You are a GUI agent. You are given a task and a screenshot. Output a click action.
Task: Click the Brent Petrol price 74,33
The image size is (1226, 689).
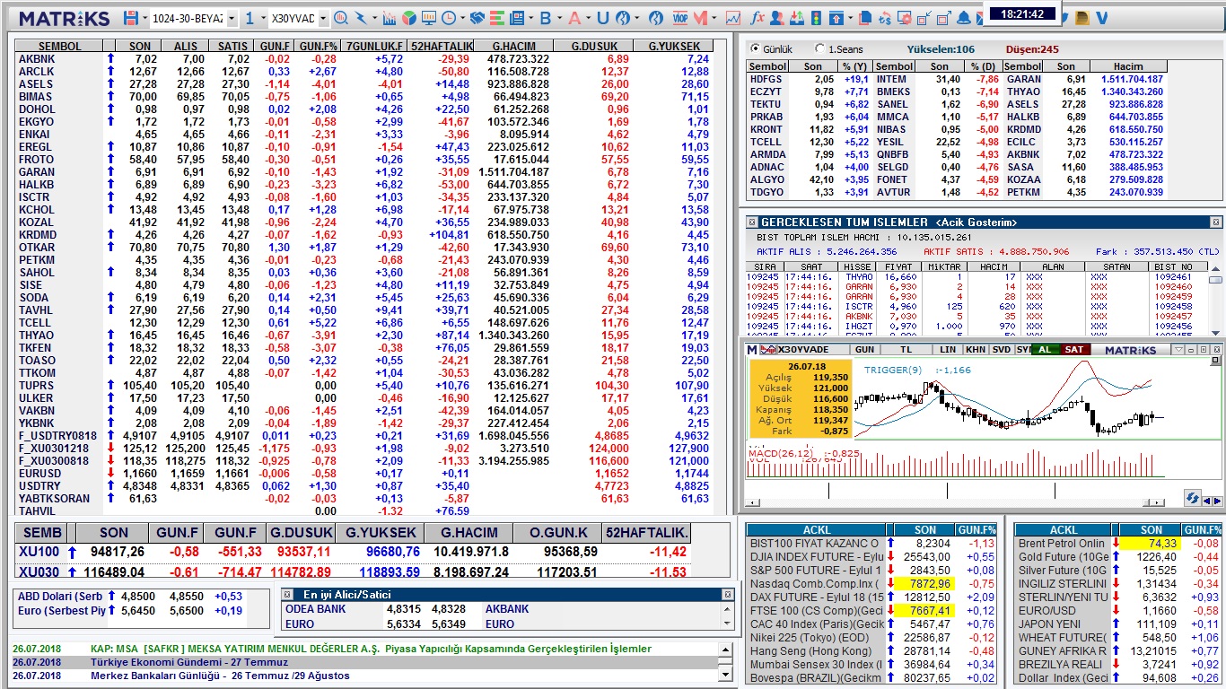tap(1151, 544)
